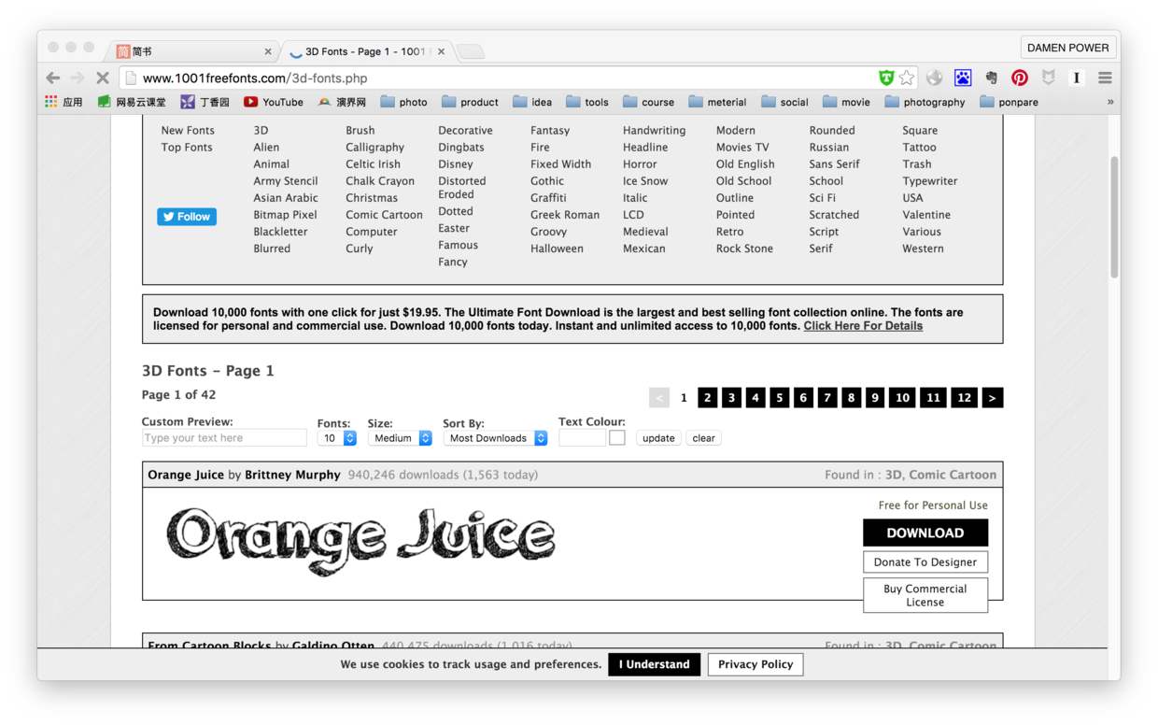Screen dimensions: 1158x725
Task: Go to results page 12
Action: click(965, 398)
